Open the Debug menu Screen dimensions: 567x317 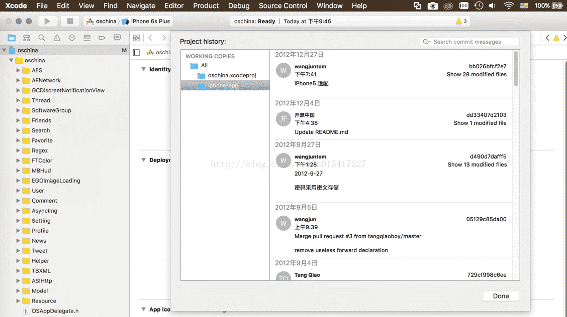click(239, 6)
